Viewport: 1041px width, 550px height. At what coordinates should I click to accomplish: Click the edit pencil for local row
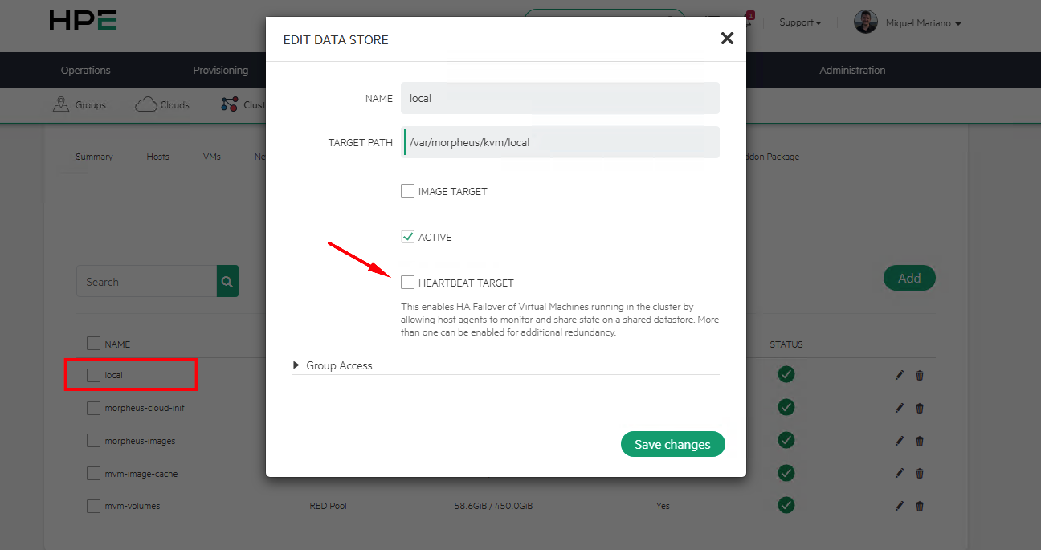click(899, 375)
